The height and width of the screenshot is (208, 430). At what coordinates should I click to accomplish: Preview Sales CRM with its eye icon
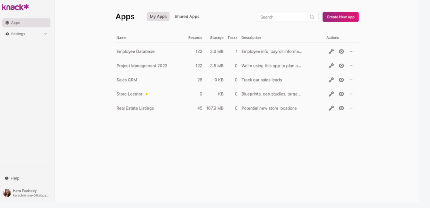coord(341,80)
